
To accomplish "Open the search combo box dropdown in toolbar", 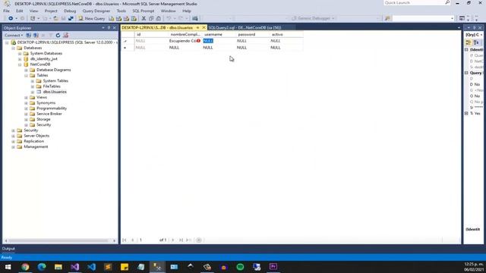I will (452, 18).
